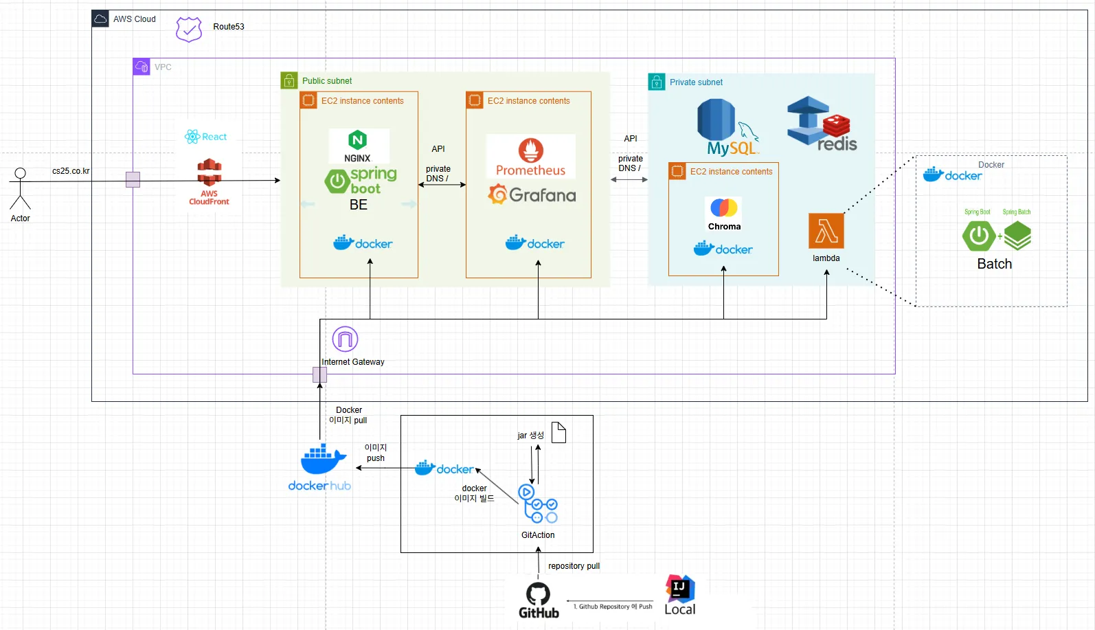The width and height of the screenshot is (1095, 630).
Task: Select the React logo
Action: pos(205,137)
